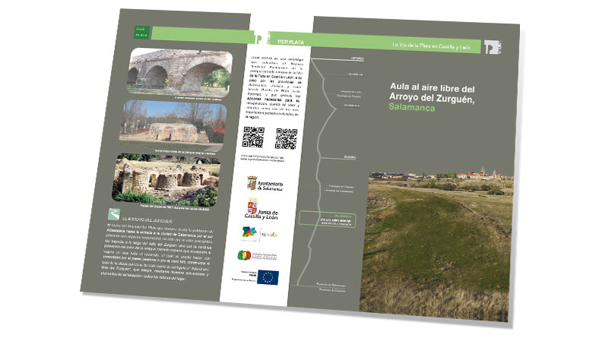Click the arrow icon beside El Arroyo del Zurguén
Image resolution: width=599 pixels, height=341 pixels.
click(x=113, y=214)
